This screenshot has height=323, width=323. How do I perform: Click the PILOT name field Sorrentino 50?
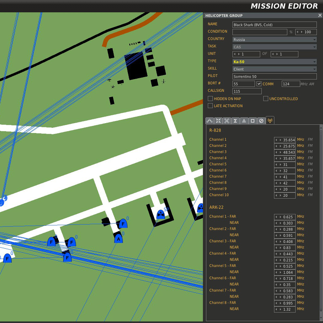[x=274, y=76]
